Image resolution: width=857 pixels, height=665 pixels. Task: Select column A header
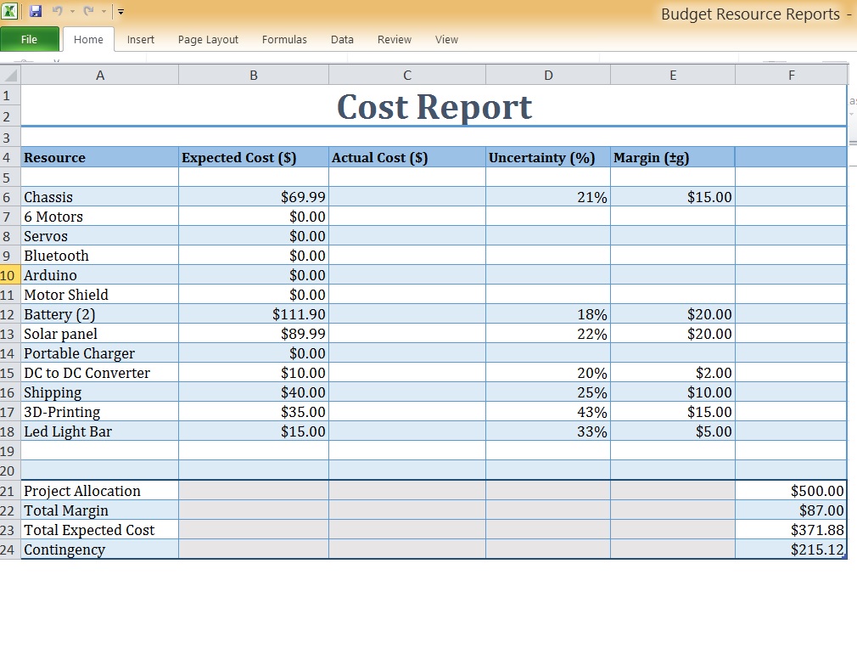[x=100, y=75]
